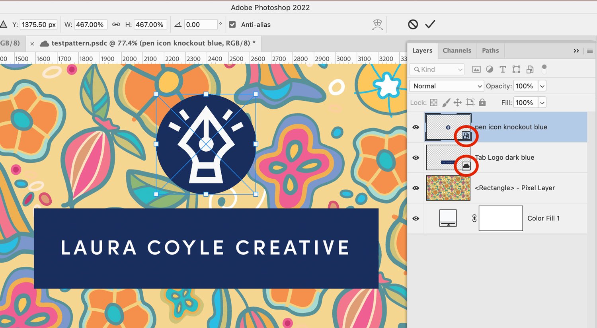This screenshot has width=597, height=328.
Task: Select the filter for pixel layers icon
Action: point(476,69)
